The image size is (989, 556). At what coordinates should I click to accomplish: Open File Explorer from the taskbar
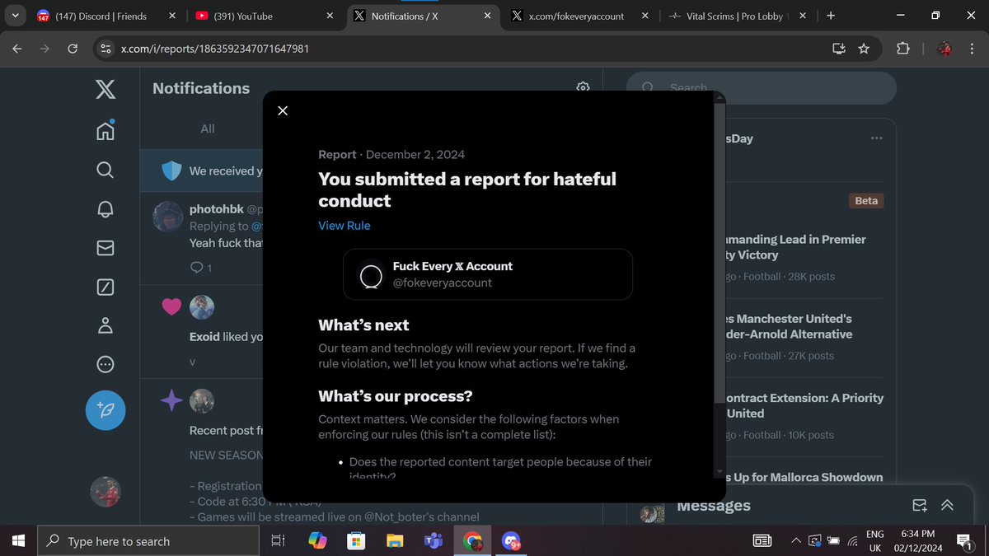pos(395,541)
